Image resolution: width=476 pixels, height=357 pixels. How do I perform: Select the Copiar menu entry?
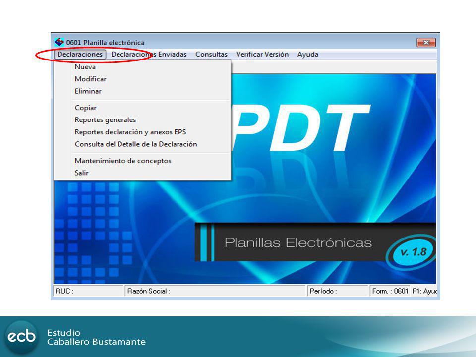[x=142, y=108]
